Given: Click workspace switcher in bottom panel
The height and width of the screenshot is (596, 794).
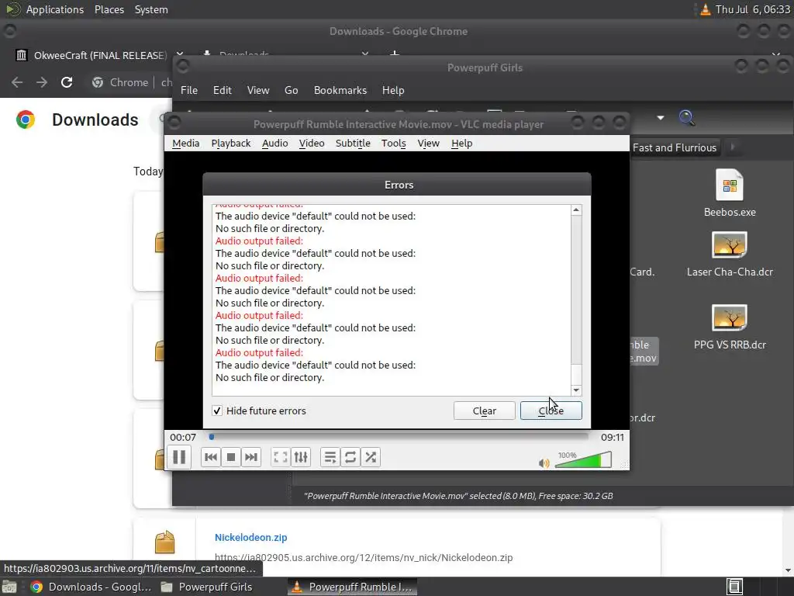Looking at the screenshot, I should [735, 587].
